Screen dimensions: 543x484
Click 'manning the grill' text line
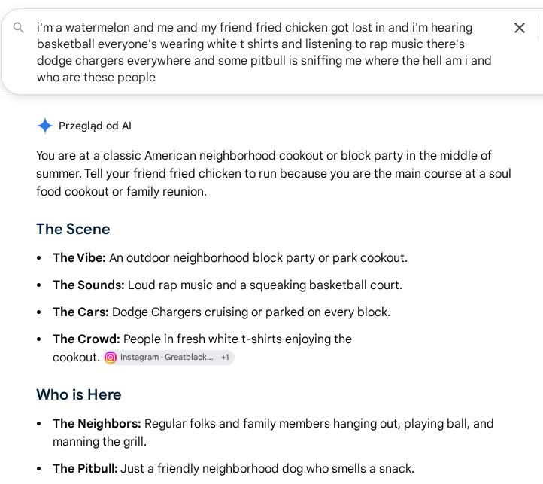pos(99,441)
